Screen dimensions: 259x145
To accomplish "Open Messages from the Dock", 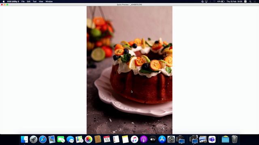I will pos(70,139).
